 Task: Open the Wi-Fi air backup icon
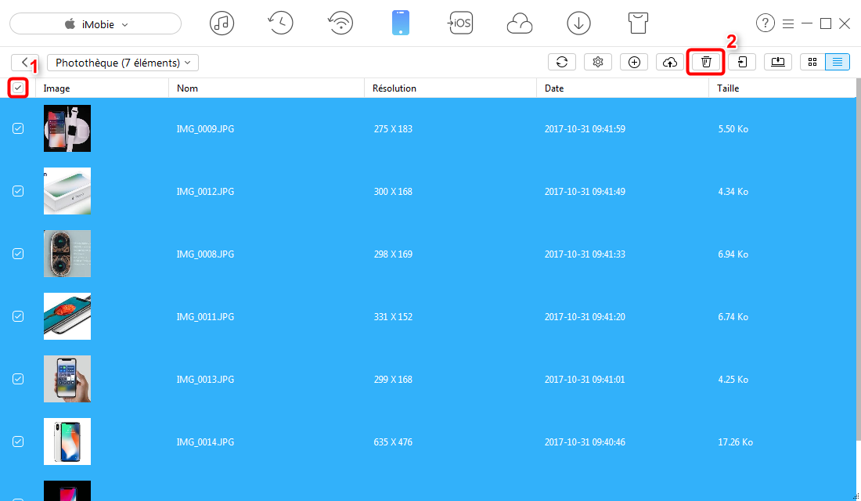click(x=340, y=23)
